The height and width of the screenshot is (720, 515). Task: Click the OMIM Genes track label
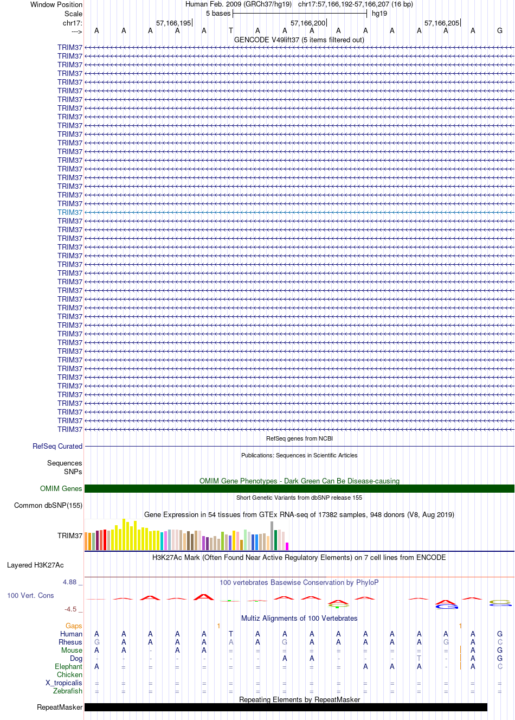[61, 488]
